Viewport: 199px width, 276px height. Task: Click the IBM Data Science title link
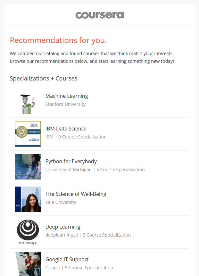[x=66, y=129]
